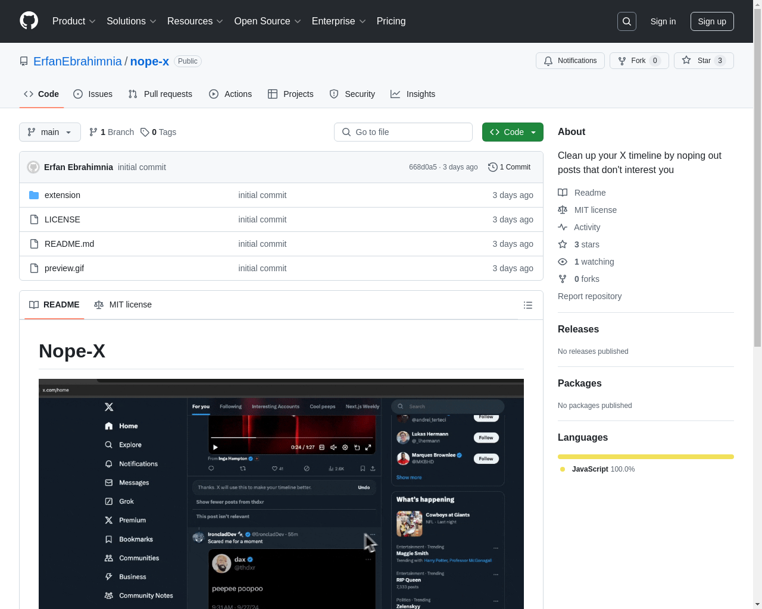Open the LICENSE file
762x609 pixels.
(x=63, y=219)
